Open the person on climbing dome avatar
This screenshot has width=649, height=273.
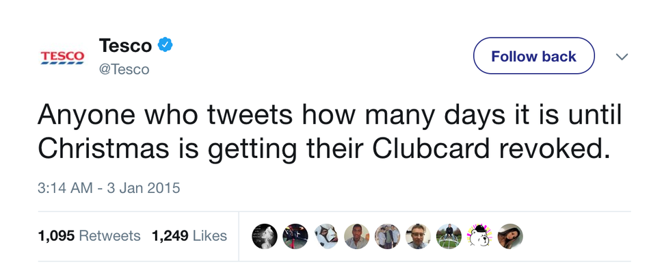(x=449, y=237)
